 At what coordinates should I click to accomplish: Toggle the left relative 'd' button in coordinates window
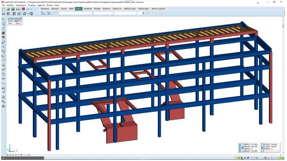coord(243,147)
